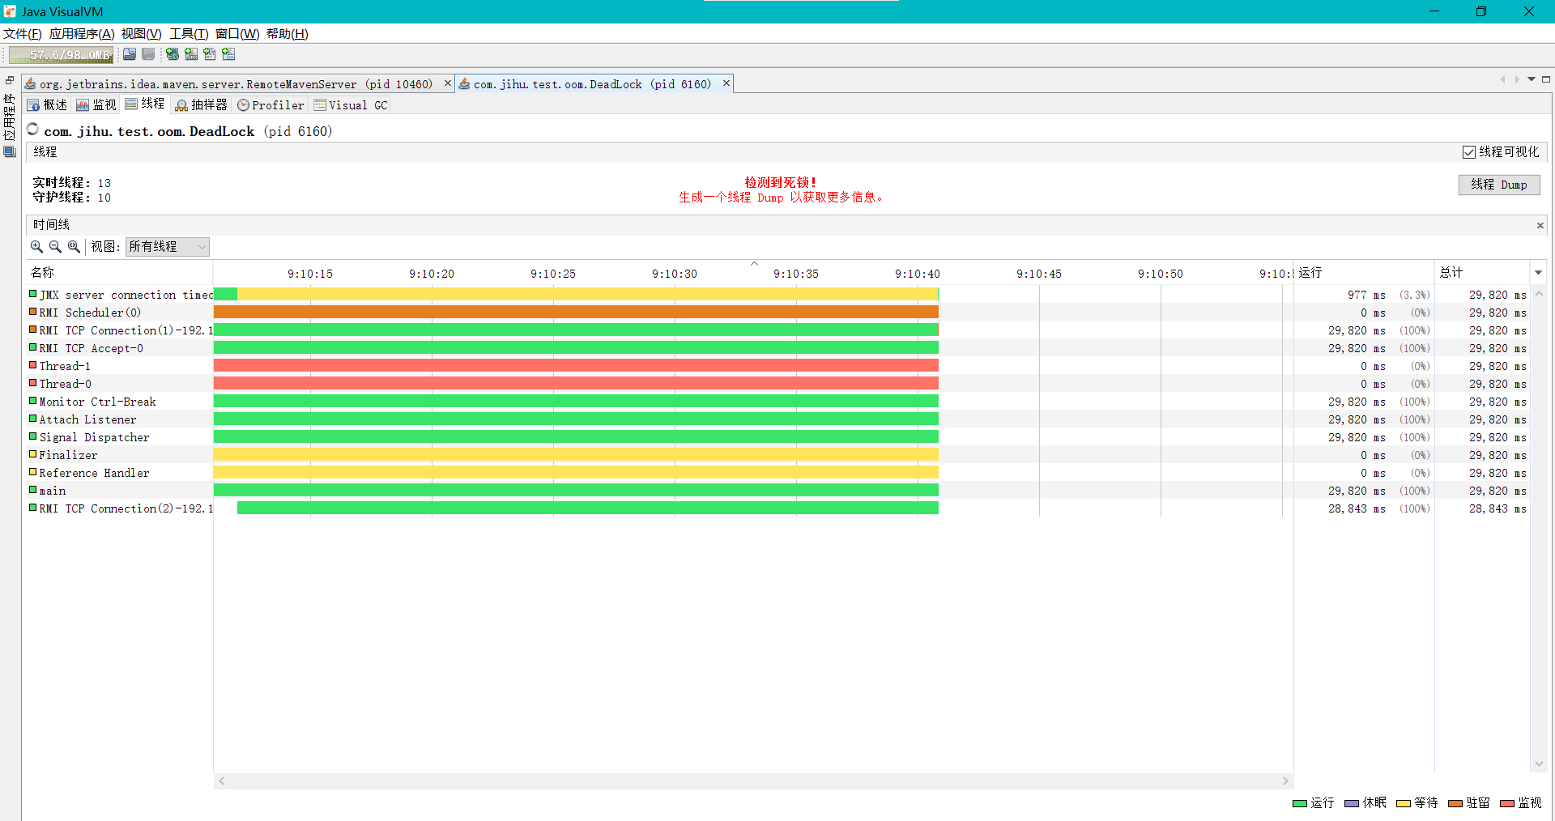Select the RMI TCP Accept-0 thread row
Viewport: 1555px width, 821px height.
[777, 348]
